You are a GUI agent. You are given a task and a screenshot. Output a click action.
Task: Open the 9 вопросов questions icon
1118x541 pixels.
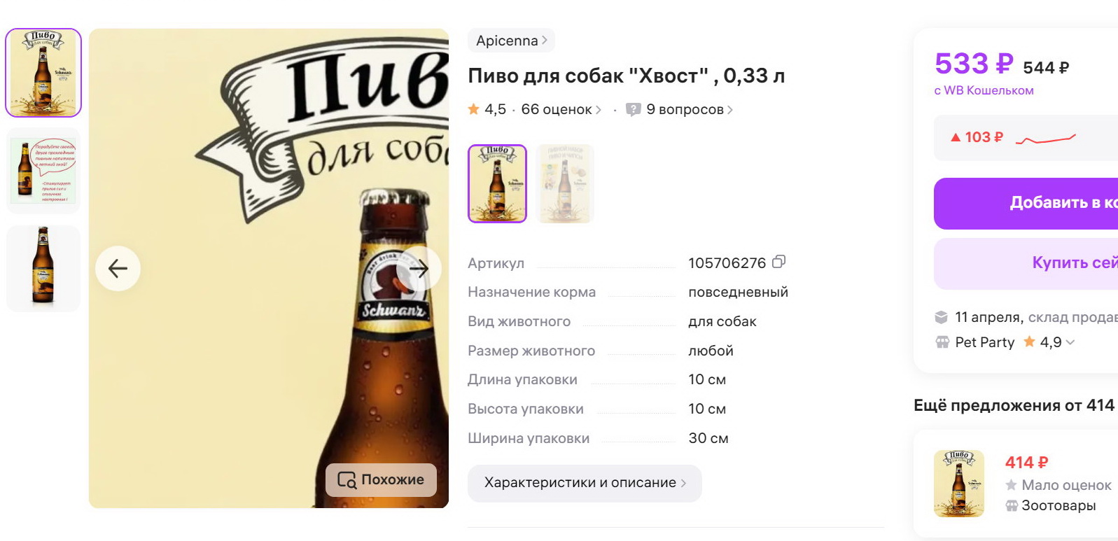(x=633, y=109)
